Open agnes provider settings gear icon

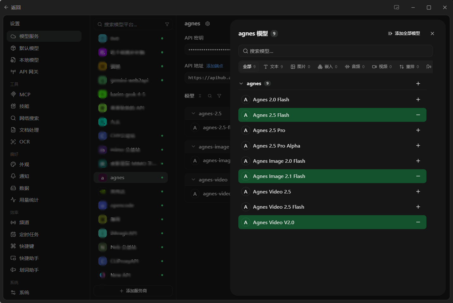tap(208, 24)
